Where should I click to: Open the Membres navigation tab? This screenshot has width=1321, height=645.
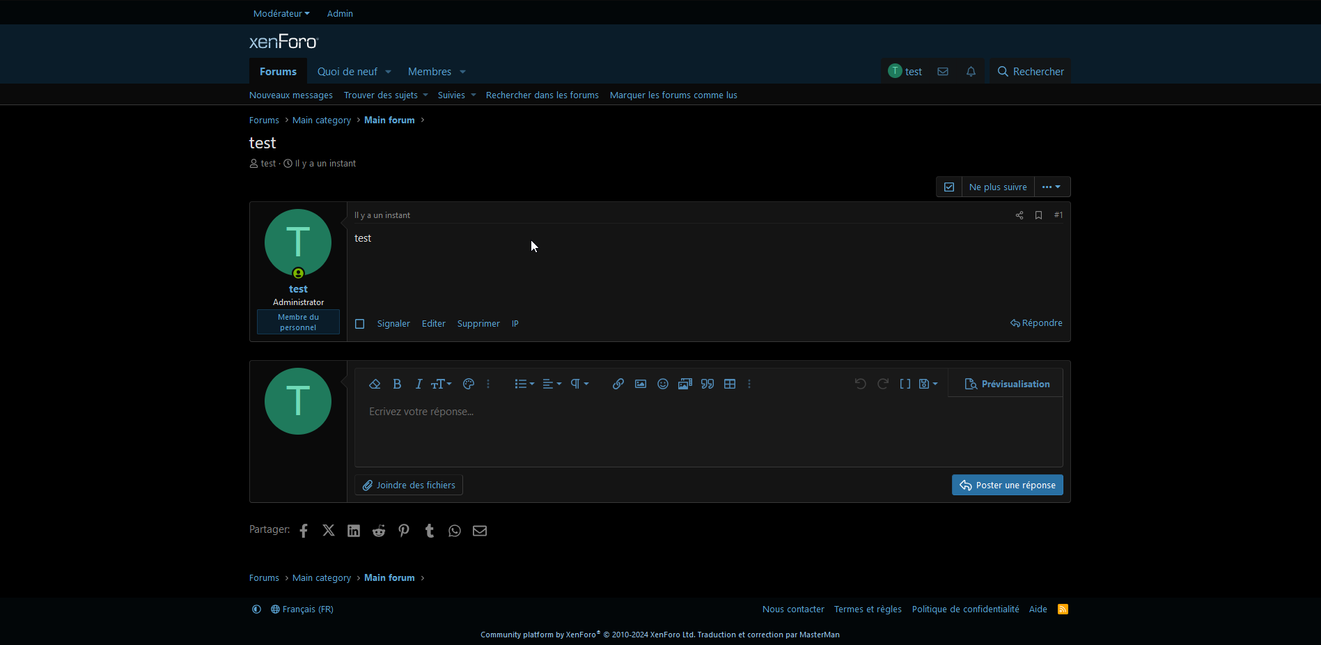(x=429, y=72)
